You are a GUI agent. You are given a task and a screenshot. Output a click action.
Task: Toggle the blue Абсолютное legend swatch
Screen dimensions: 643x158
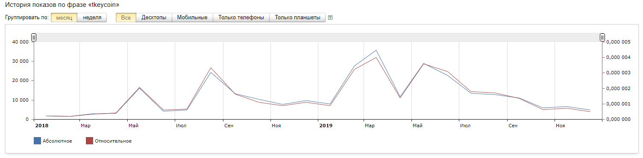pos(37,141)
